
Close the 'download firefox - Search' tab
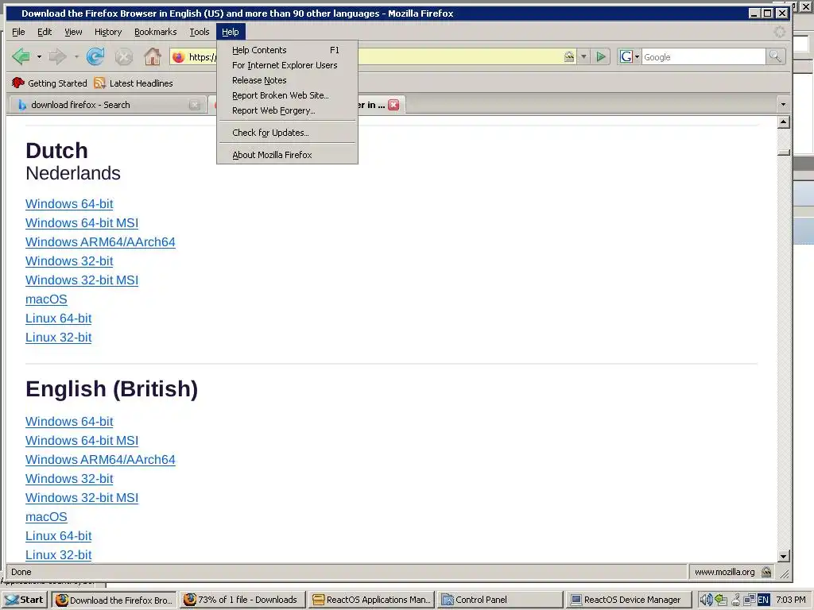point(195,105)
